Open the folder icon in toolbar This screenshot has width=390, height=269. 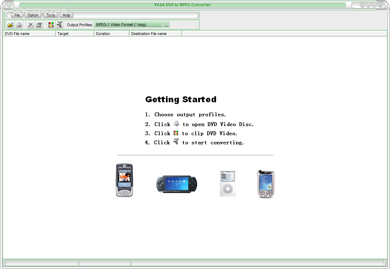pyautogui.click(x=11, y=25)
